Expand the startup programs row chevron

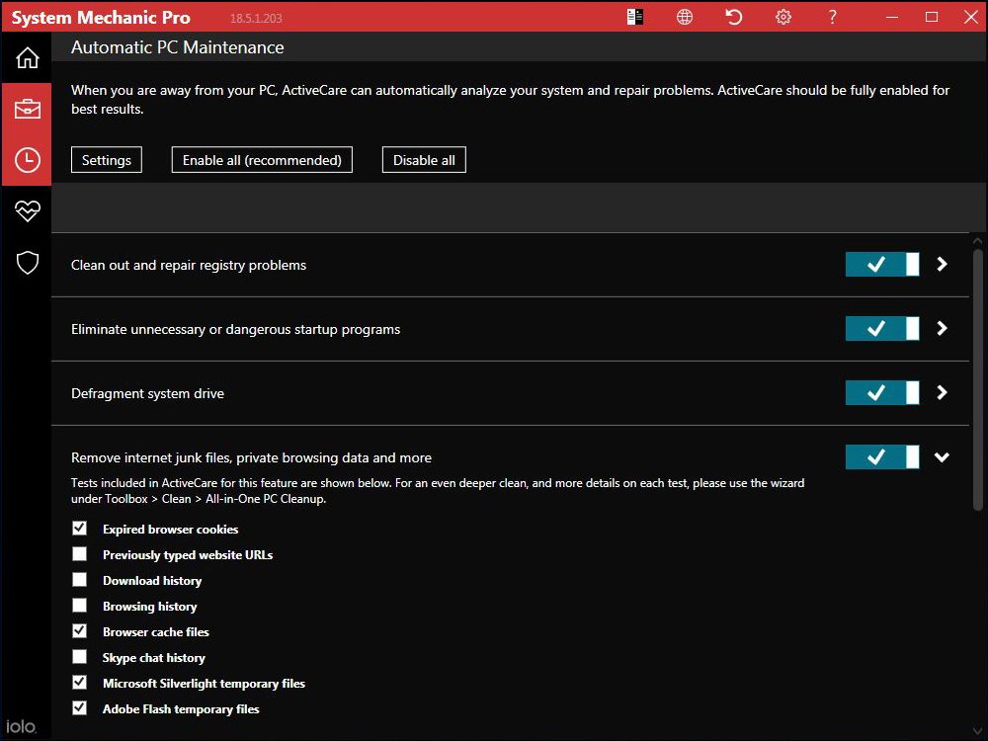941,328
